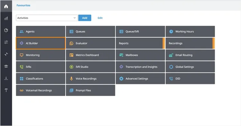Click the Queue/IVR label text
Image resolution: width=241 pixels, height=126 pixels.
[x=132, y=32]
